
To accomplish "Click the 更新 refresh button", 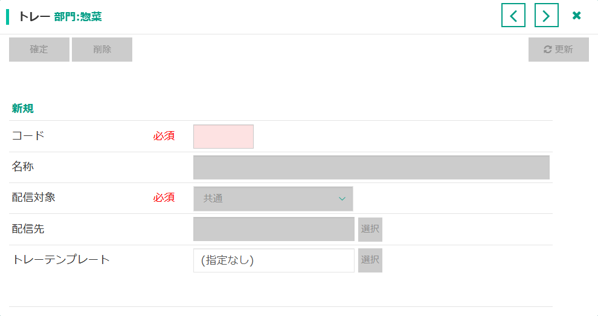I will click(x=558, y=50).
